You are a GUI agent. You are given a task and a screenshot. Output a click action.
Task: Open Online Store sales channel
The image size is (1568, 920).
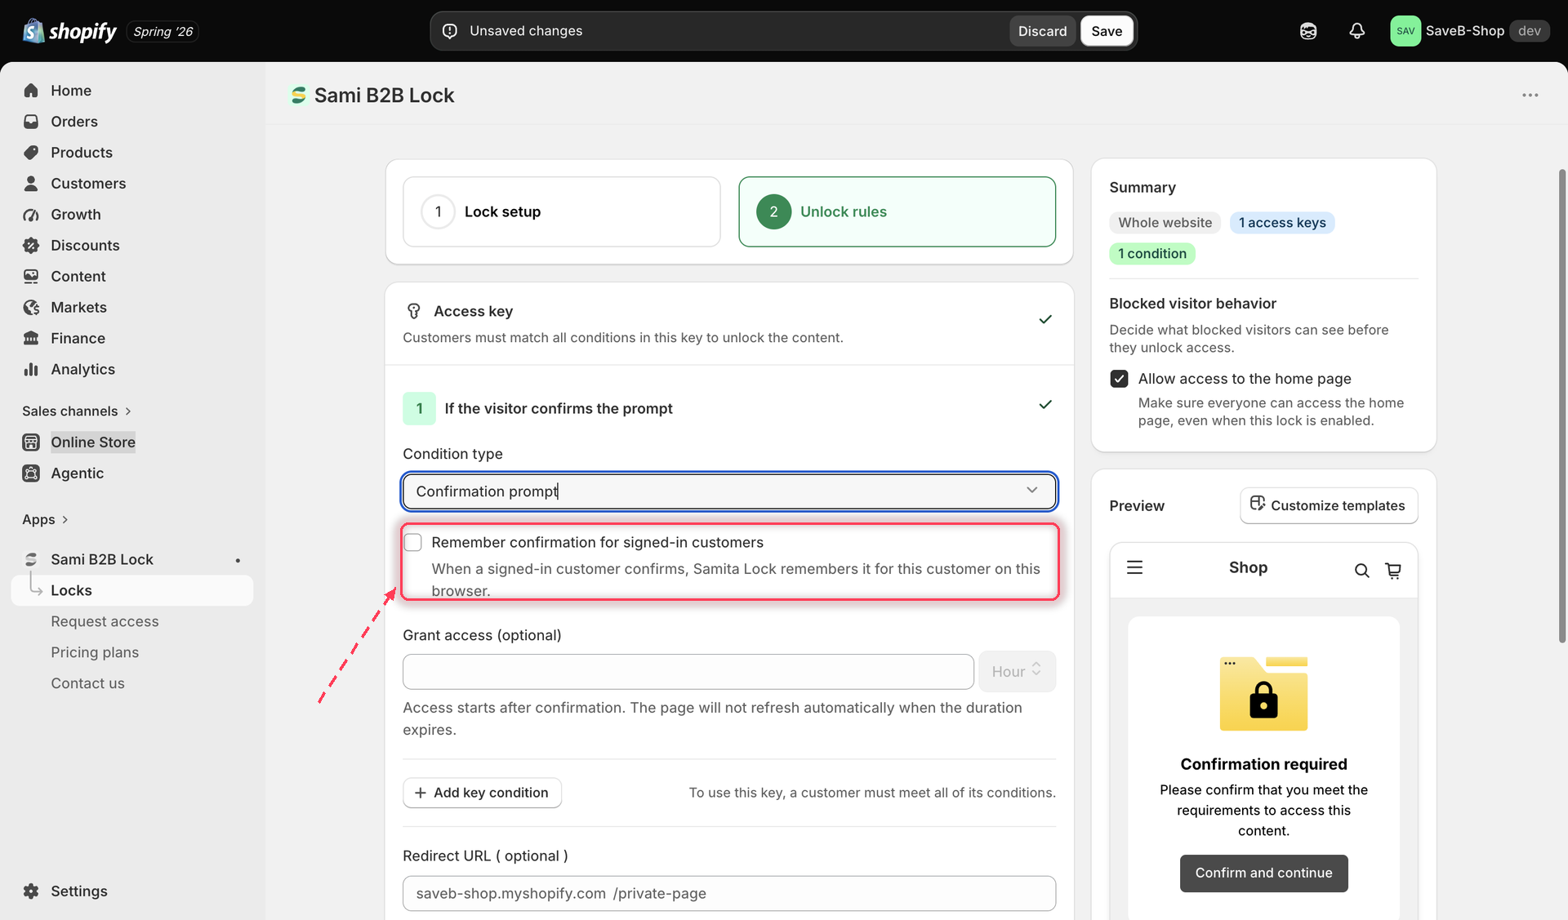pos(93,442)
